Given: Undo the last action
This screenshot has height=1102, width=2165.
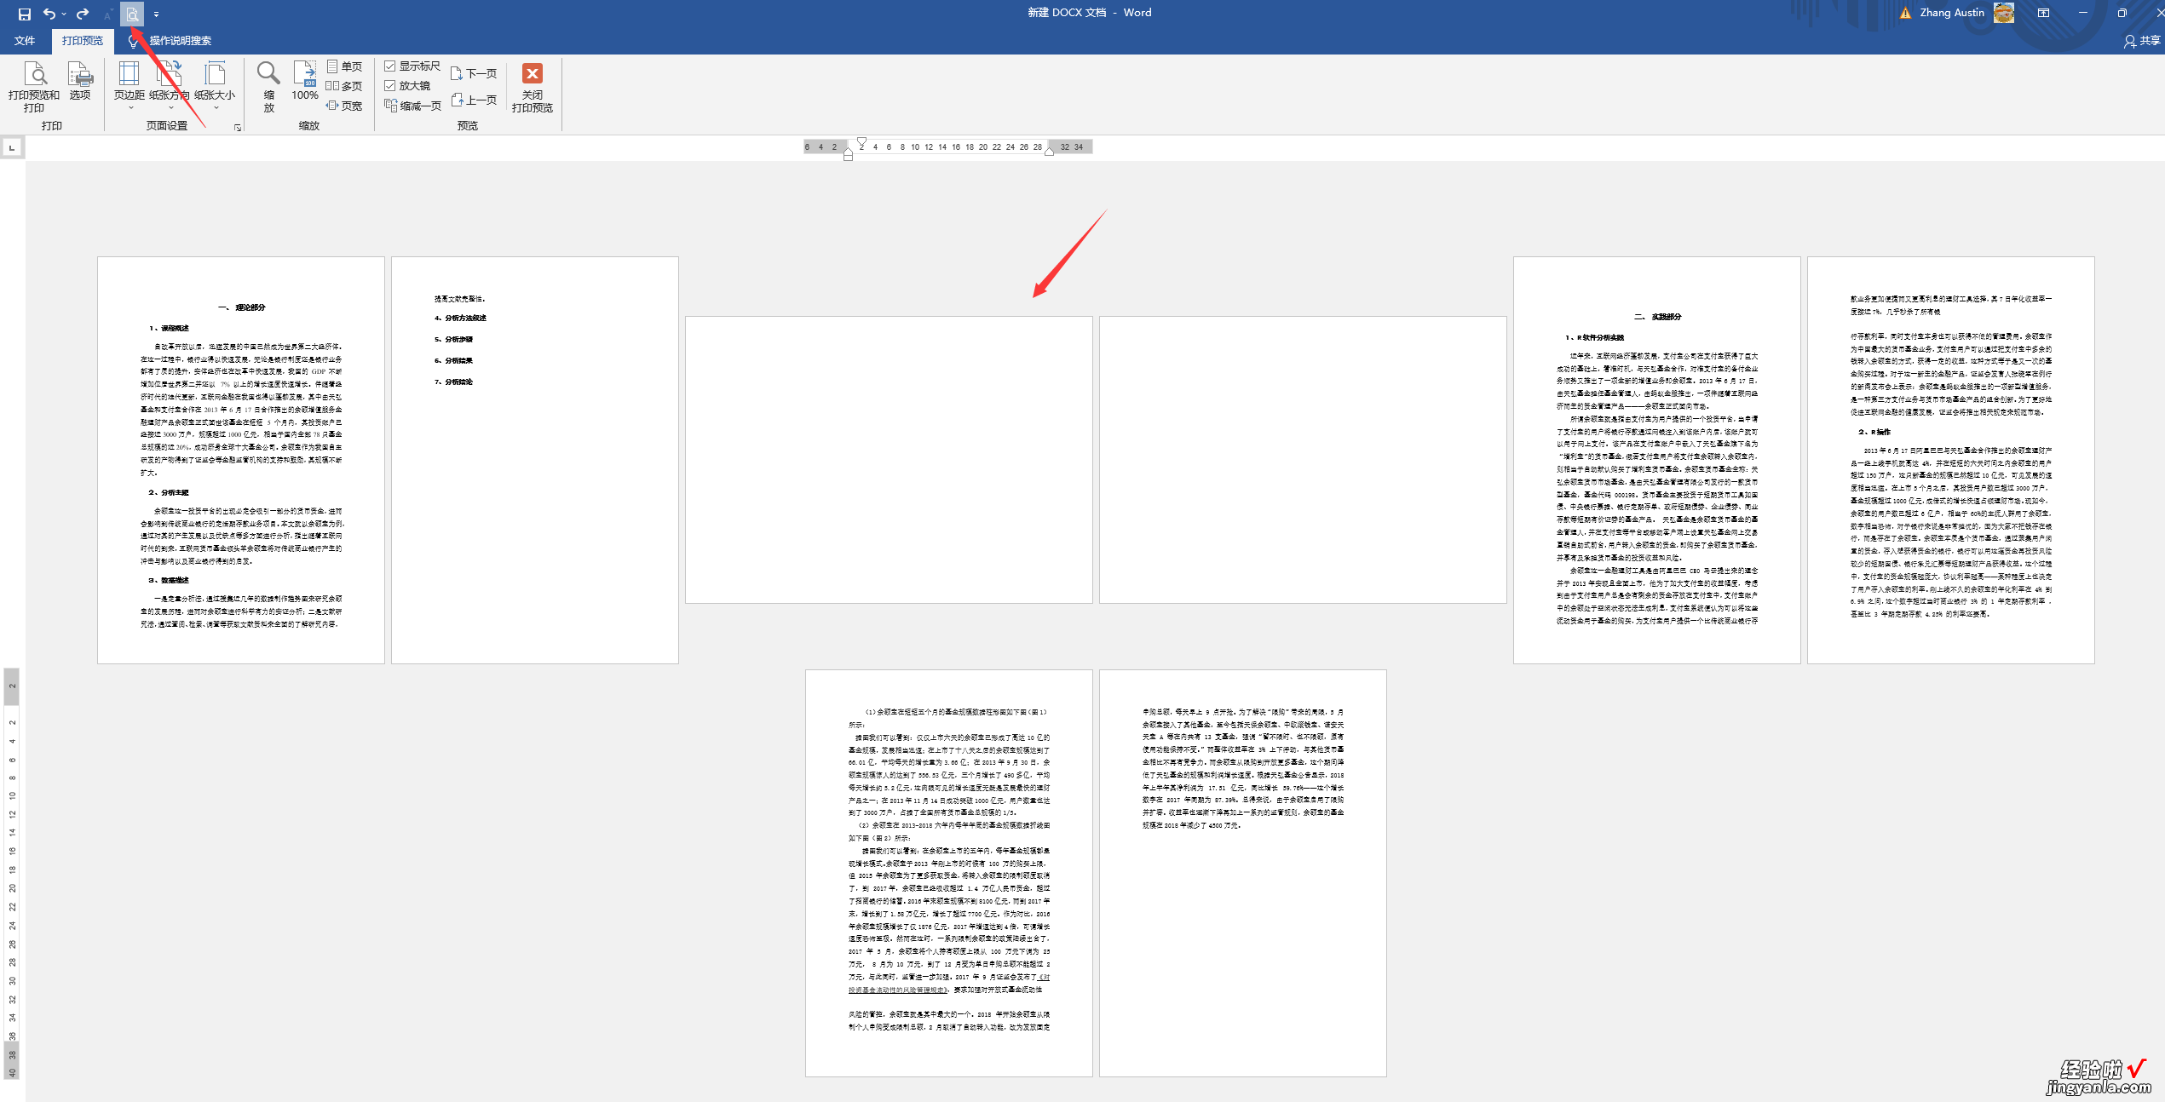Looking at the screenshot, I should pyautogui.click(x=49, y=14).
